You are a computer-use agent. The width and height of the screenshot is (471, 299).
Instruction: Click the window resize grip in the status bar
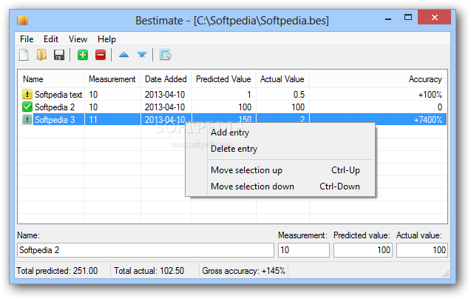coord(446,274)
